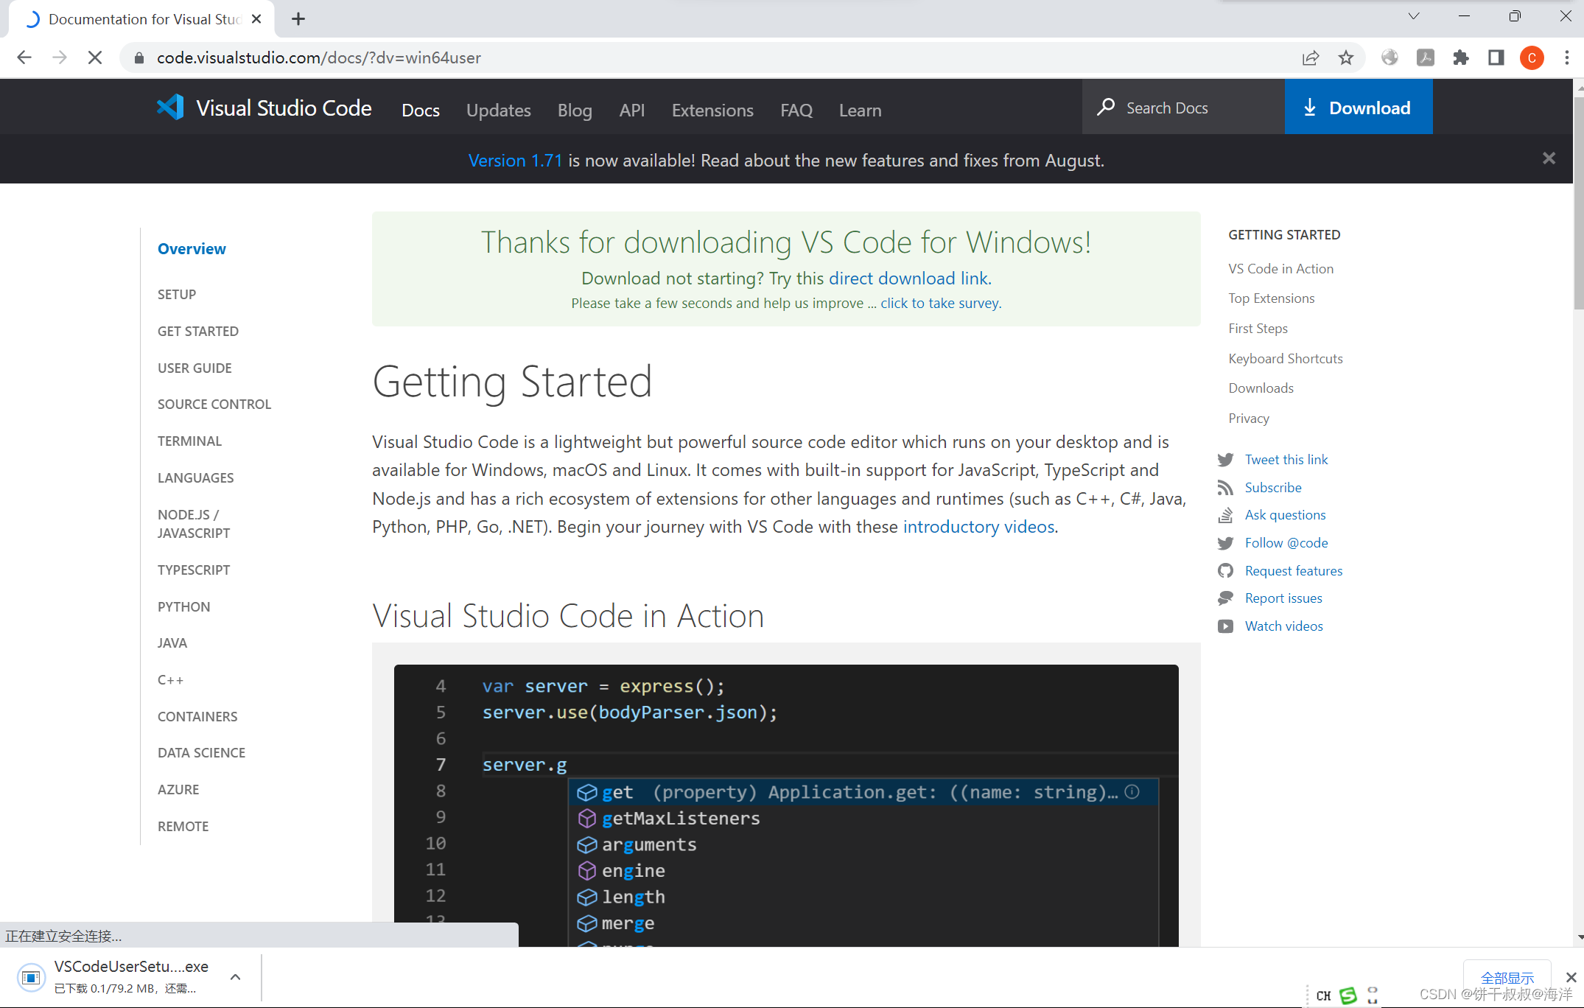Viewport: 1584px width, 1008px height.
Task: Expand the USER GUIDE sidebar section
Action: 195,368
